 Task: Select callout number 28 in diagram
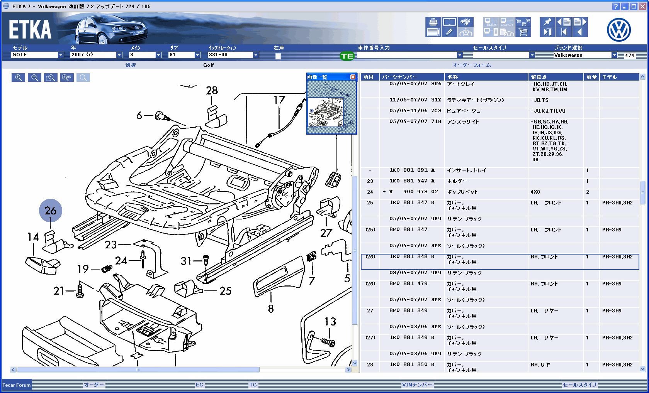pos(212,91)
